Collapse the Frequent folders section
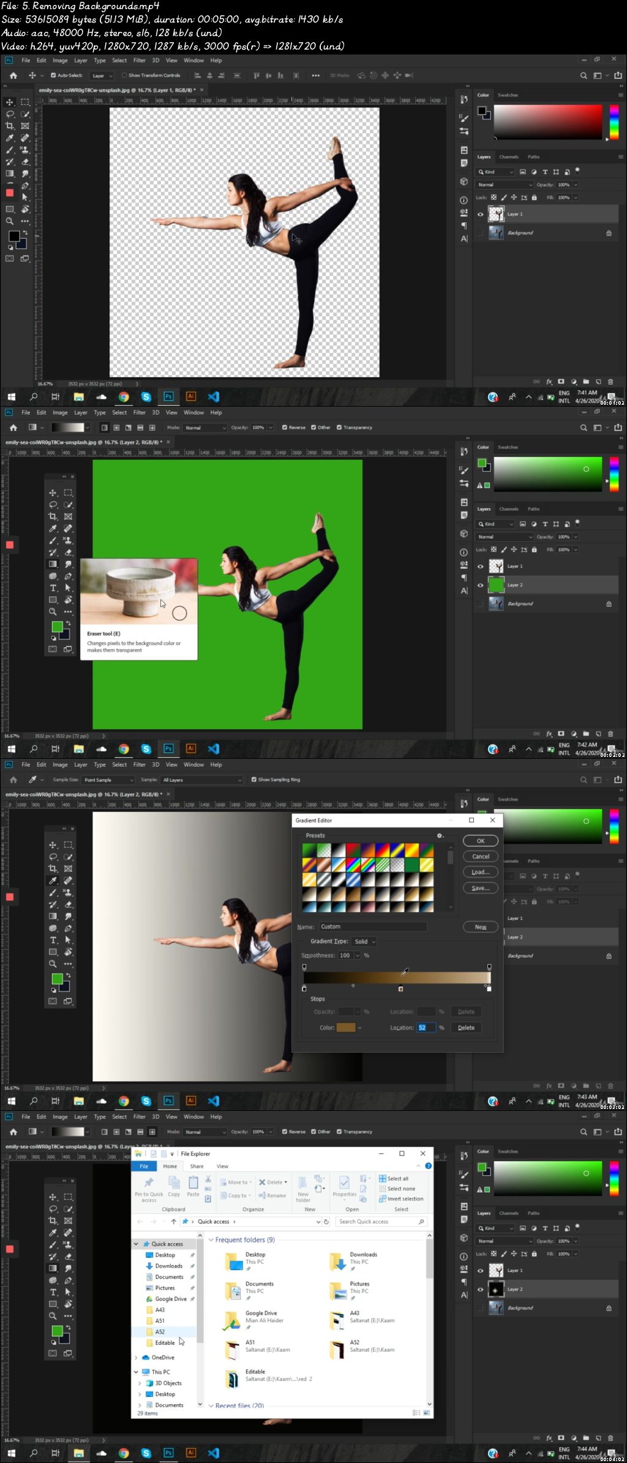Image resolution: width=627 pixels, height=1463 pixels. point(211,1239)
